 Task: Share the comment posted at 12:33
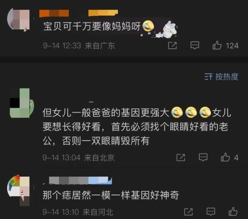coord(172,45)
